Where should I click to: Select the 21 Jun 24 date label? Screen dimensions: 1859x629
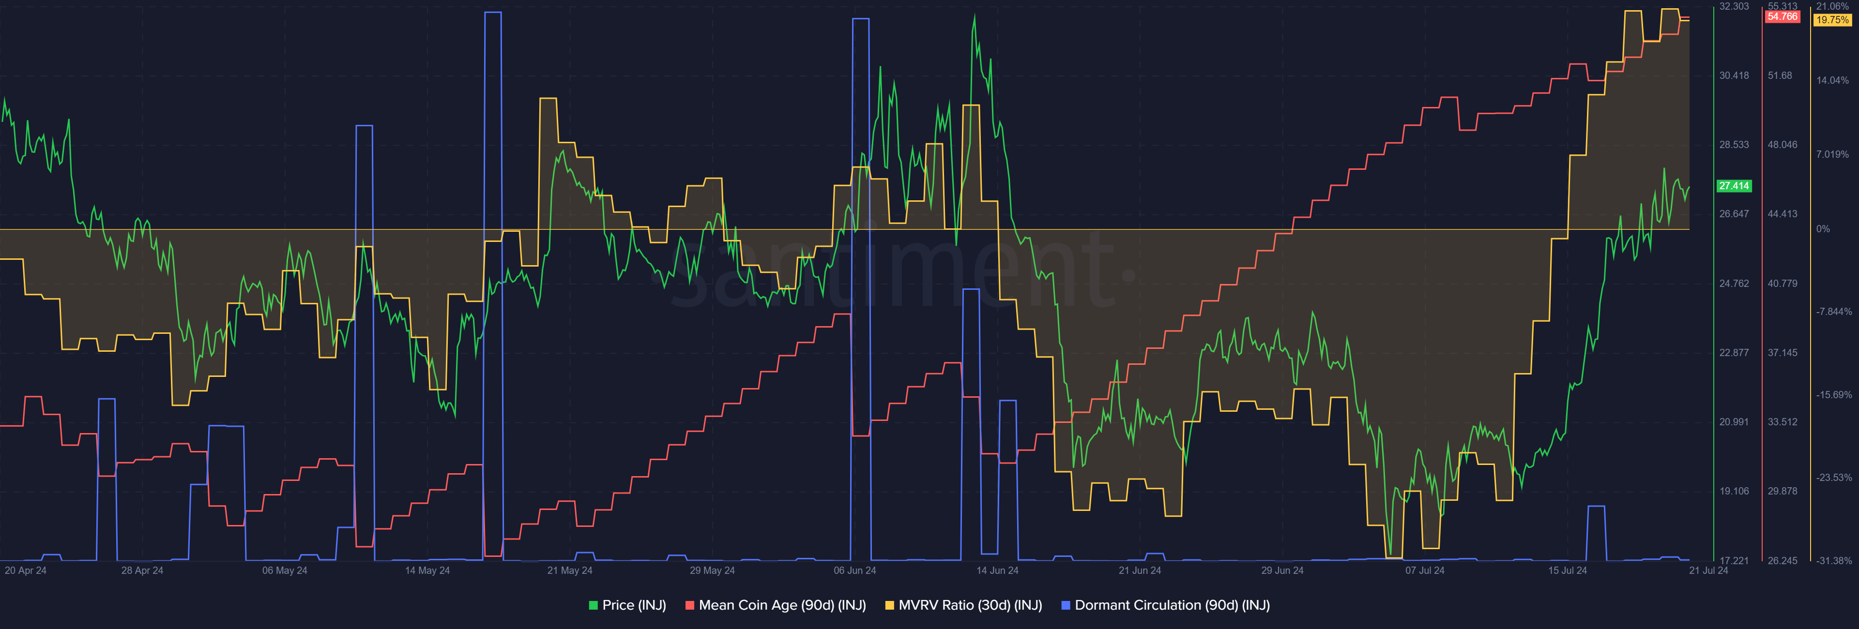(1140, 570)
